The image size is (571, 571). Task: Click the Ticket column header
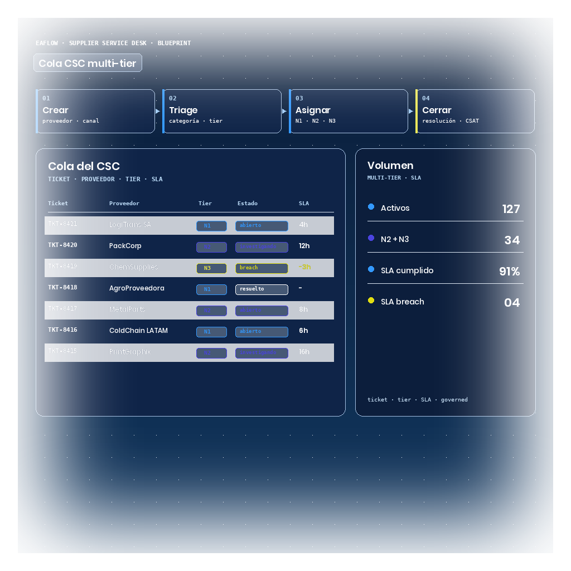tap(58, 203)
